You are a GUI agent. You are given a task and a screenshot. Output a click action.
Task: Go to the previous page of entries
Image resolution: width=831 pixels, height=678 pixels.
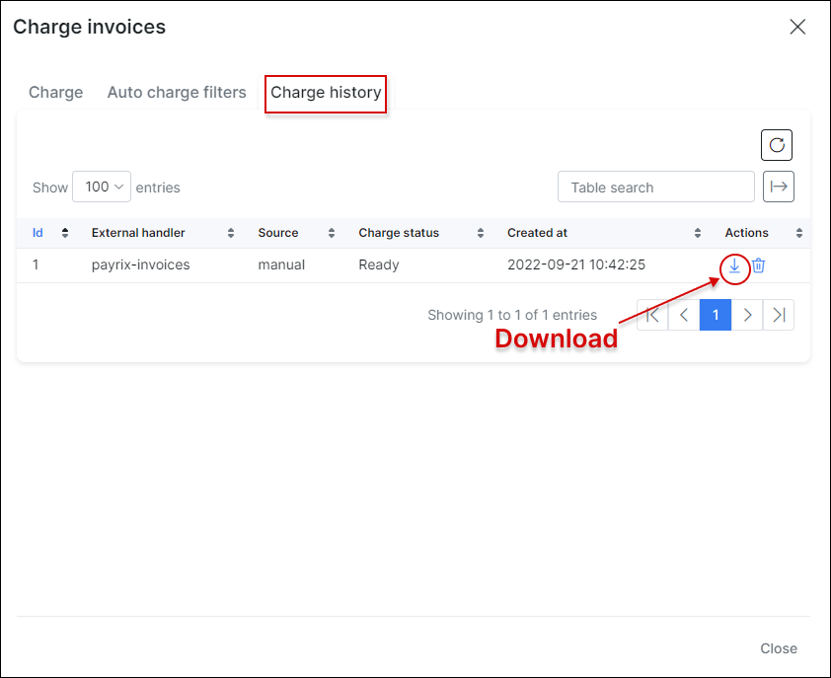point(684,315)
